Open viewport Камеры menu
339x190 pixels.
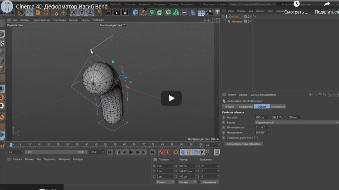coord(25,20)
